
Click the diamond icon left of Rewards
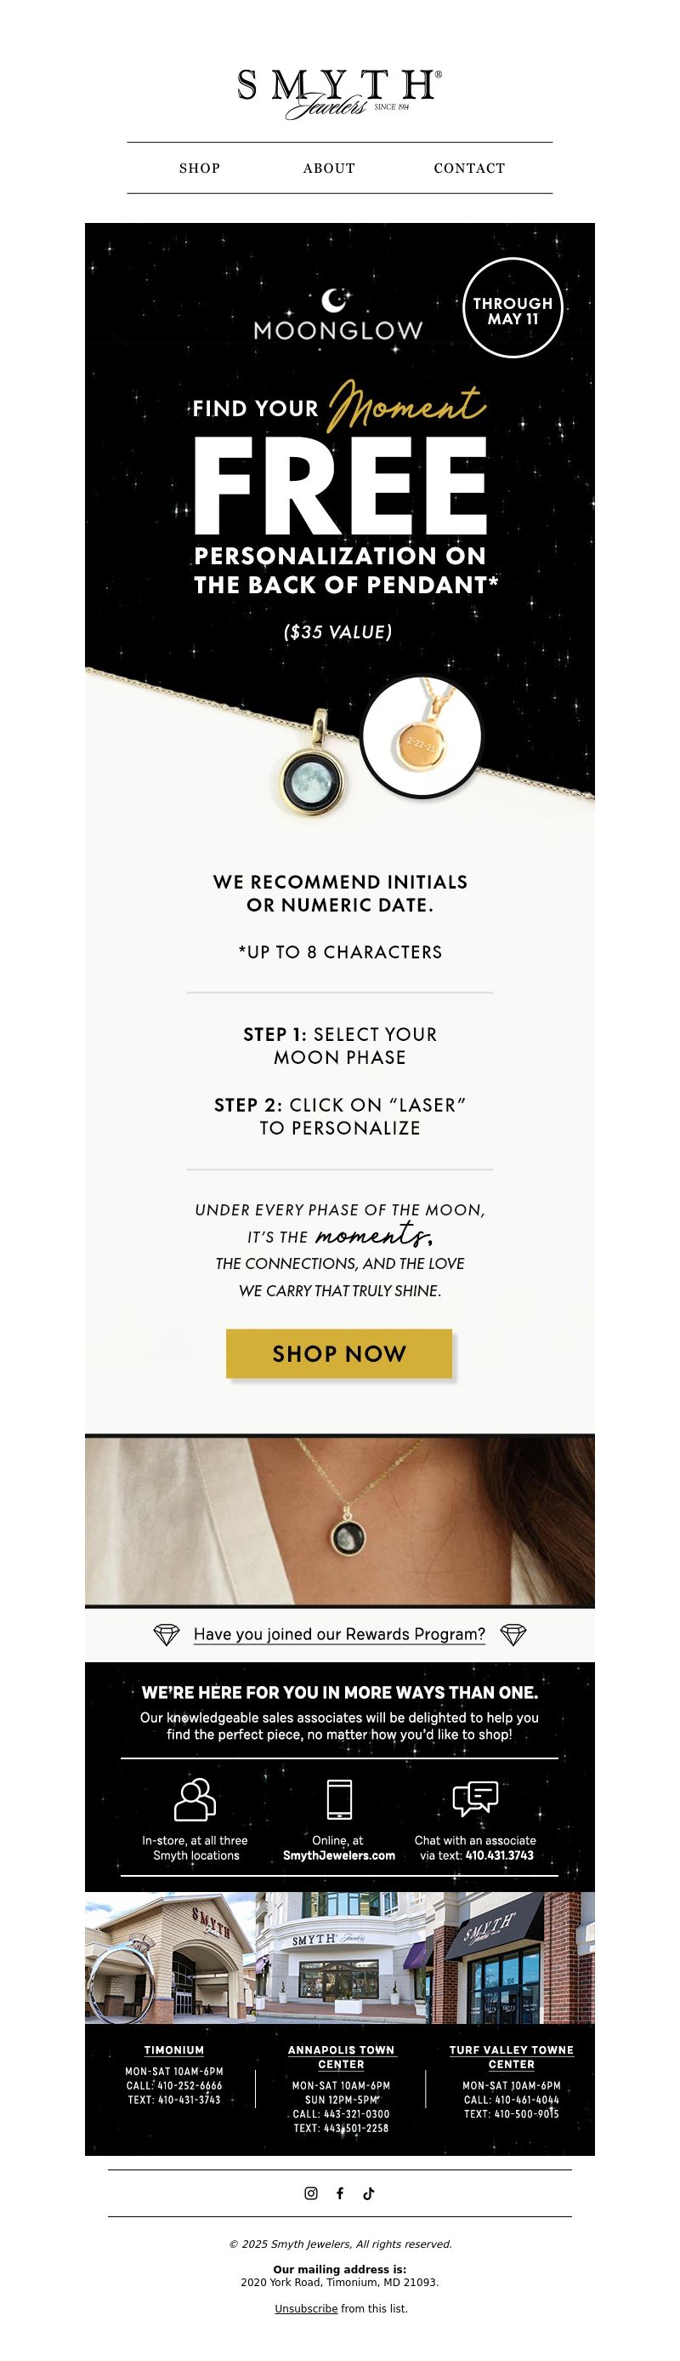coord(166,1634)
